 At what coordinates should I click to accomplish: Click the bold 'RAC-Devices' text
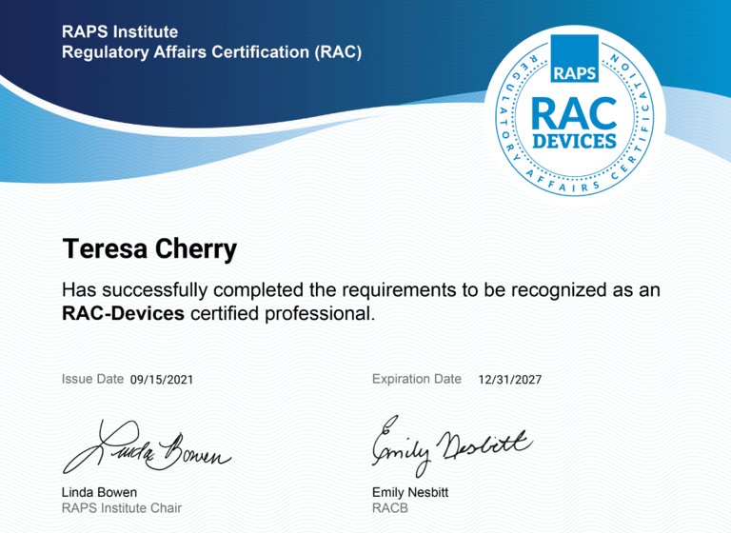[x=123, y=313]
